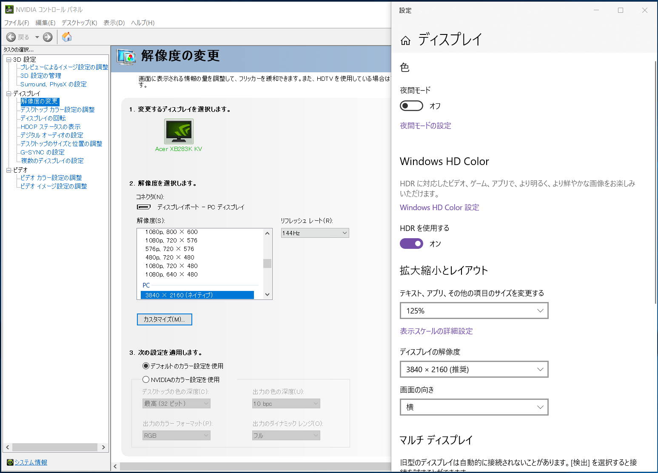The image size is (658, 473).
Task: Open the 125% scaling dropdown
Action: click(x=474, y=311)
